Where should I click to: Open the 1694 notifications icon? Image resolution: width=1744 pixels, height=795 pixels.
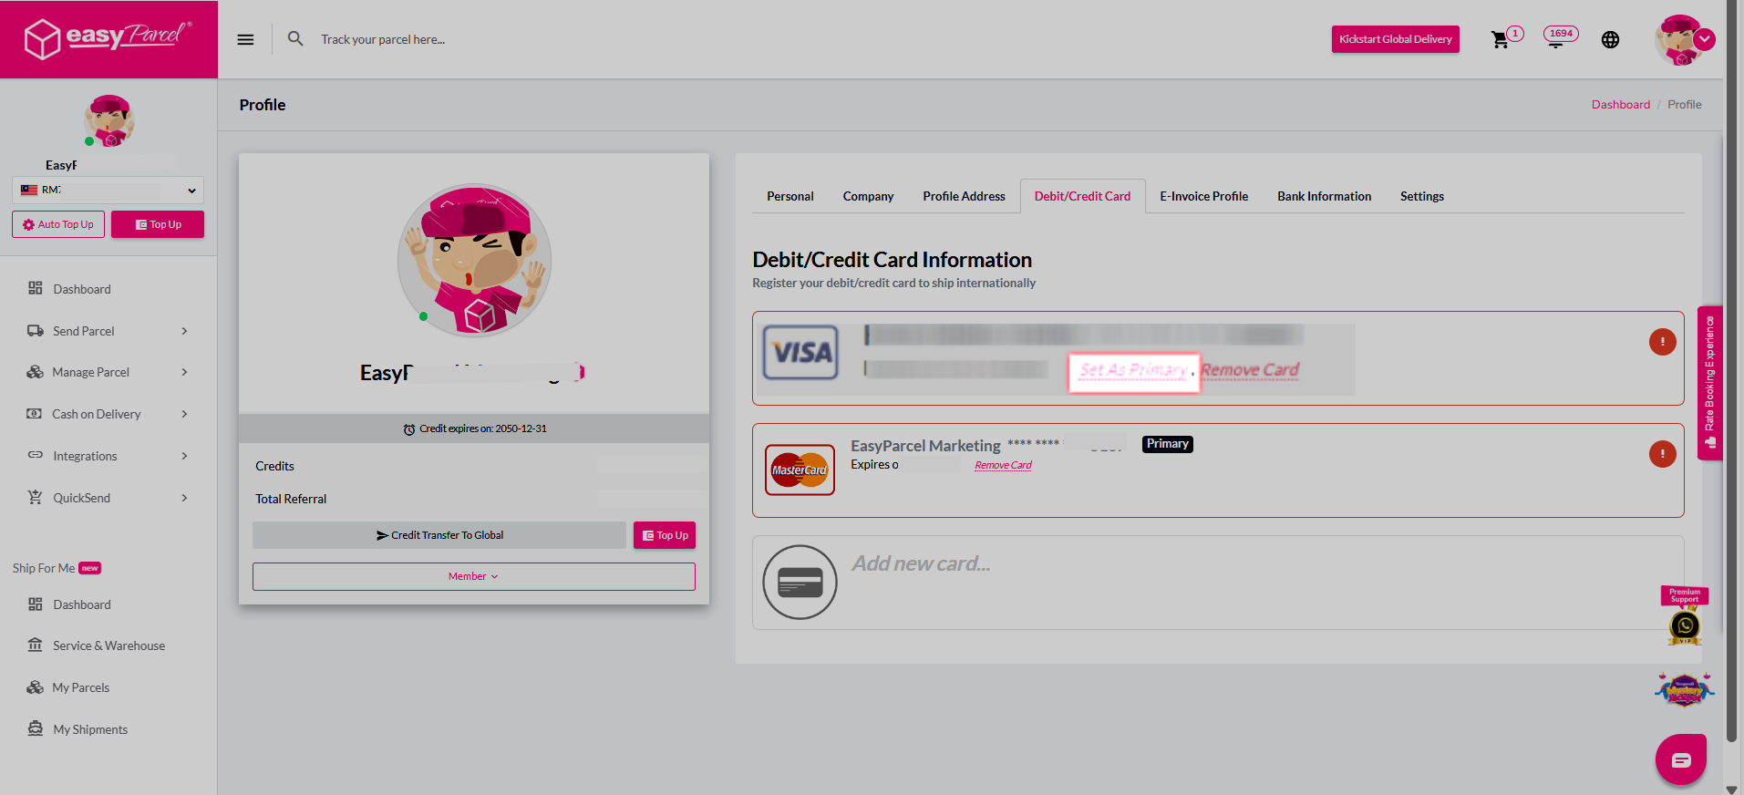tap(1559, 37)
